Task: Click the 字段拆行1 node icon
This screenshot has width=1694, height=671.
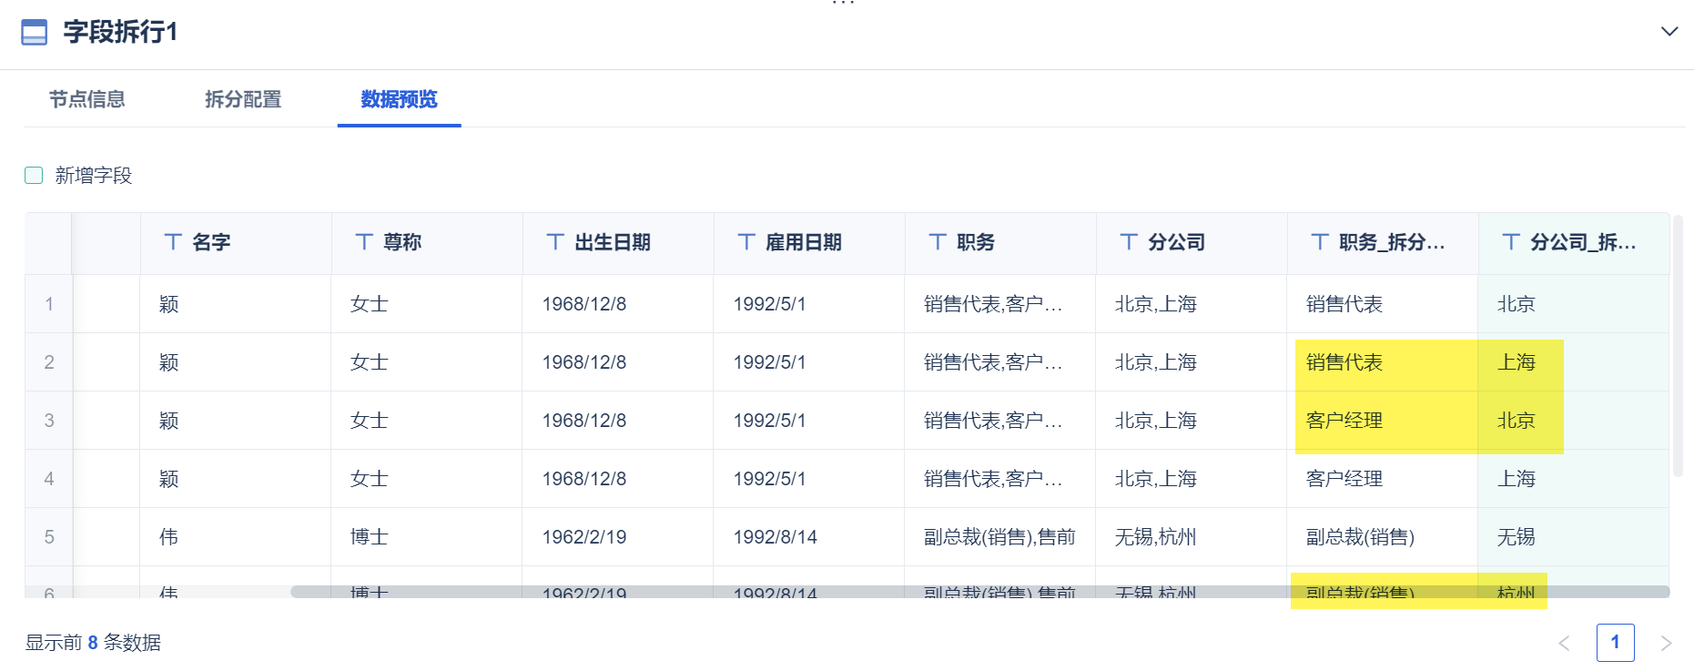Action: 34,33
